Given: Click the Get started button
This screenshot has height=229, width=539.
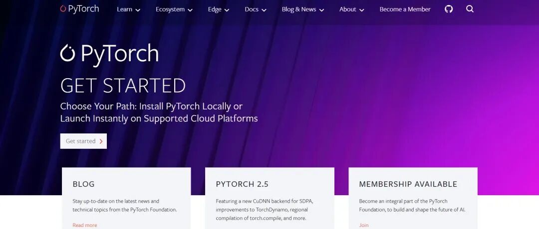Looking at the screenshot, I should 83,141.
